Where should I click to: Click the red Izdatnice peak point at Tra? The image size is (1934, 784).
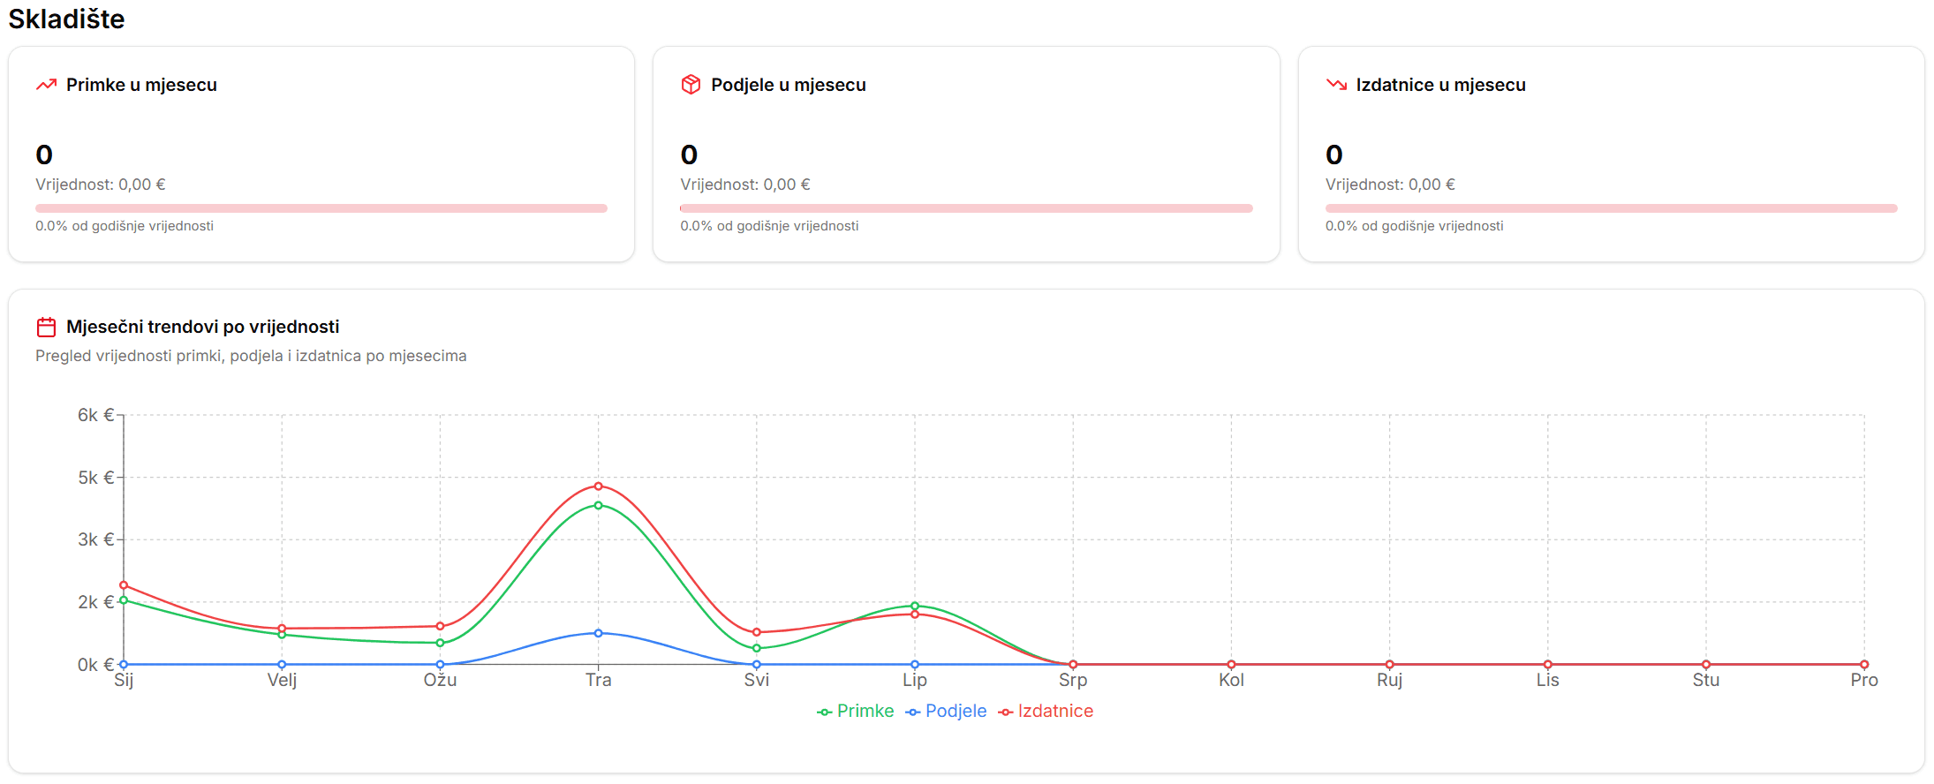(599, 486)
